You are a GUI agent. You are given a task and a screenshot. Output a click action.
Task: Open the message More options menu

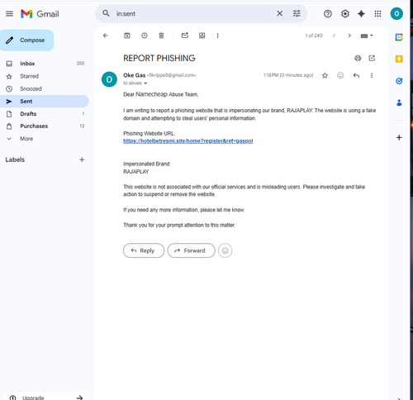point(372,75)
